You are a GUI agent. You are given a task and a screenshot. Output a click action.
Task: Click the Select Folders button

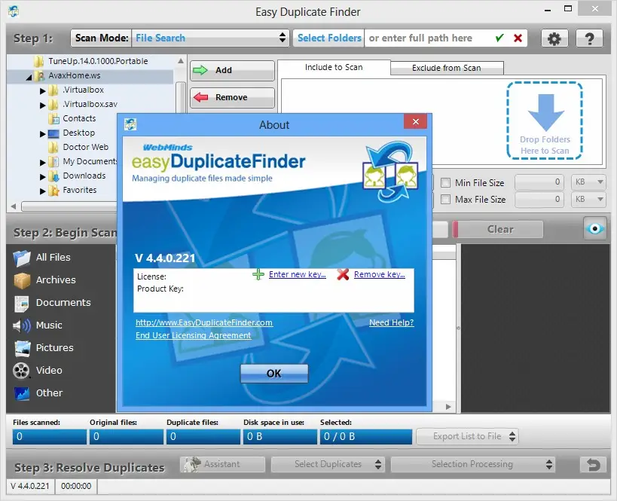point(329,38)
